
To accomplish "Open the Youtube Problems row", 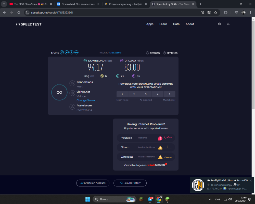I will pos(146,138).
